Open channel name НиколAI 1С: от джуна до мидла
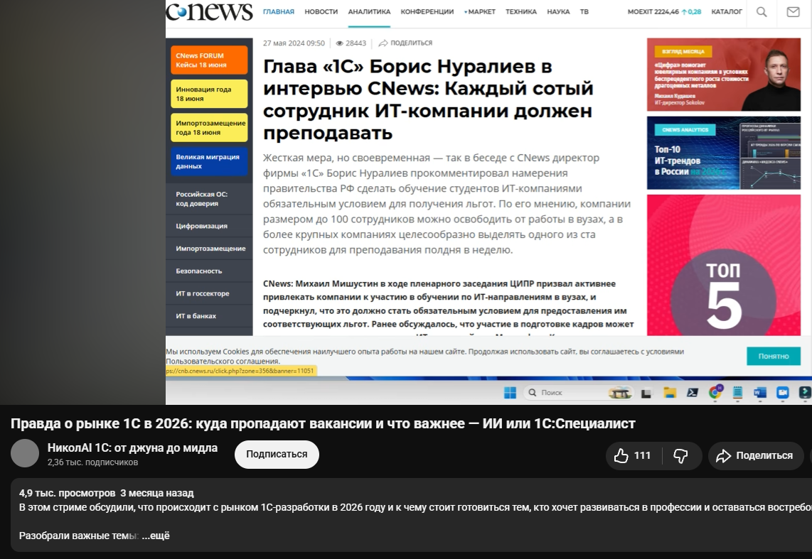Viewport: 812px width, 559px height. pyautogui.click(x=132, y=447)
